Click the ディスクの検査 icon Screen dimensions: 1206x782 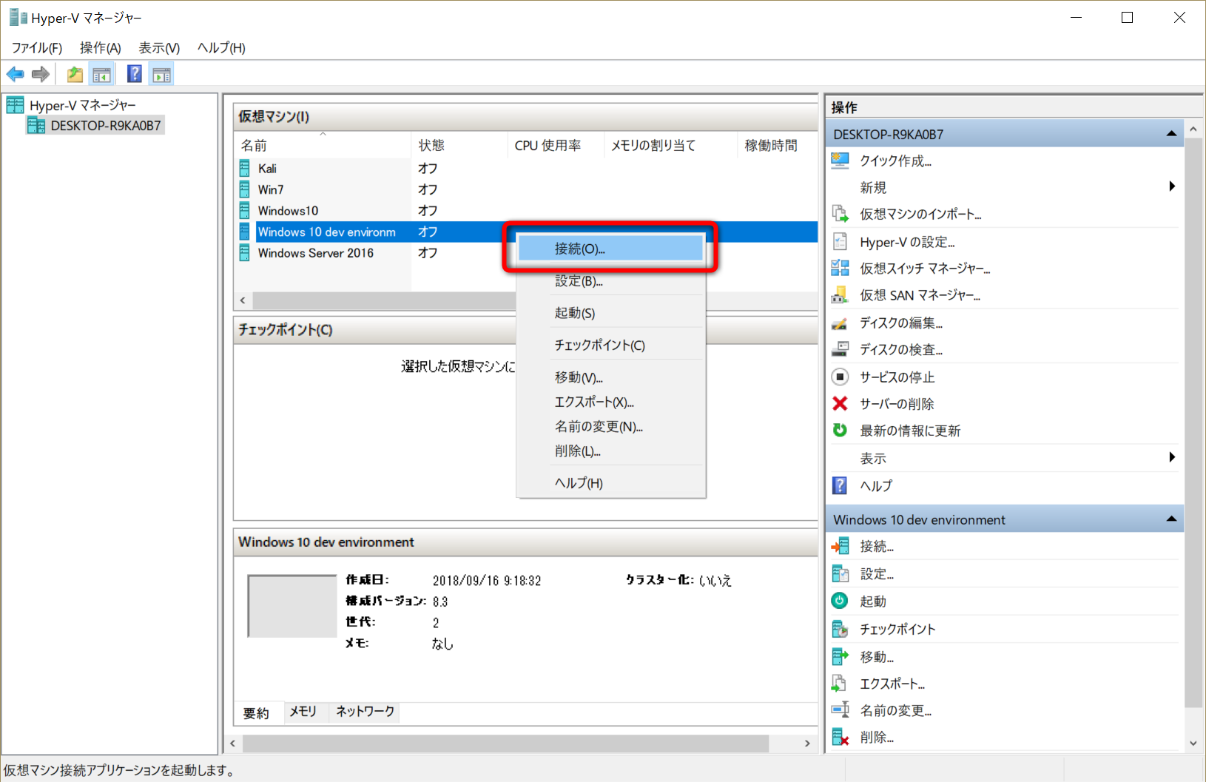click(x=840, y=349)
